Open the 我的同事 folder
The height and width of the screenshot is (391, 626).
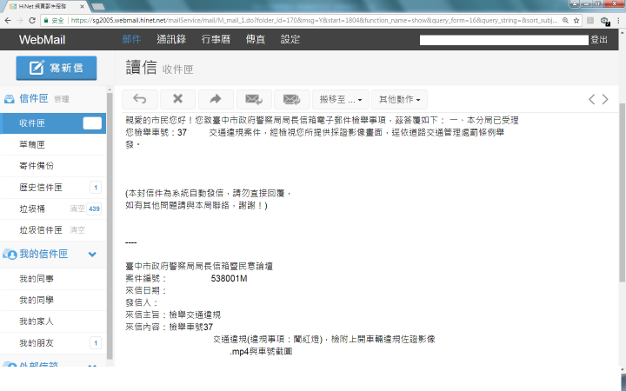(x=53, y=279)
